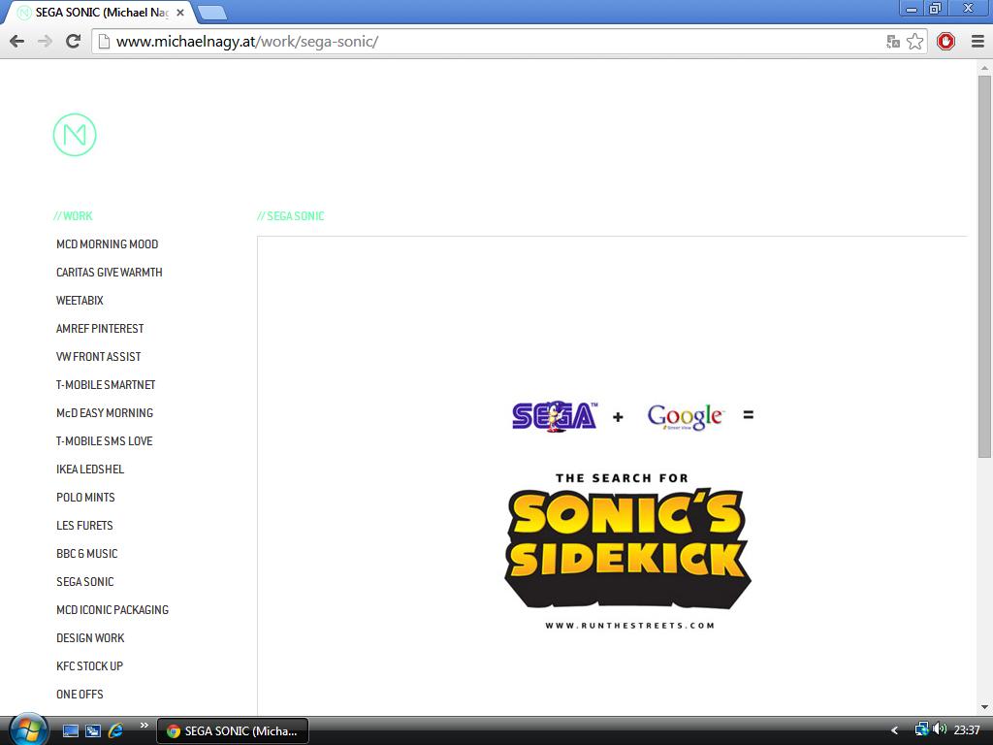The height and width of the screenshot is (745, 993).
Task: Expand the quick launch overflow chevron
Action: coord(144,726)
